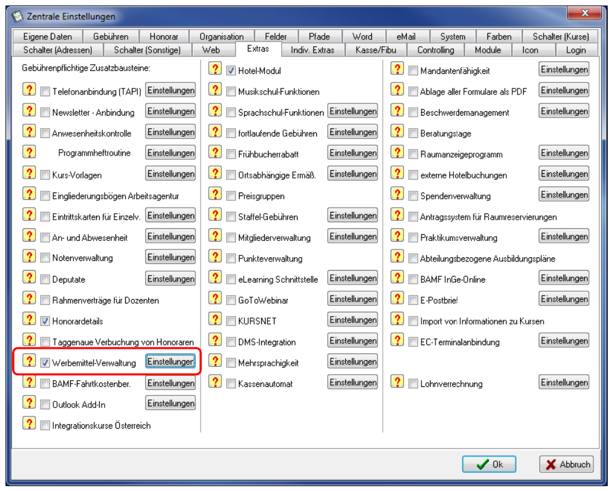Screen dimensions: 612x491
Task: Click help icon for Werbemittel-Verwaltung
Action: (29, 361)
